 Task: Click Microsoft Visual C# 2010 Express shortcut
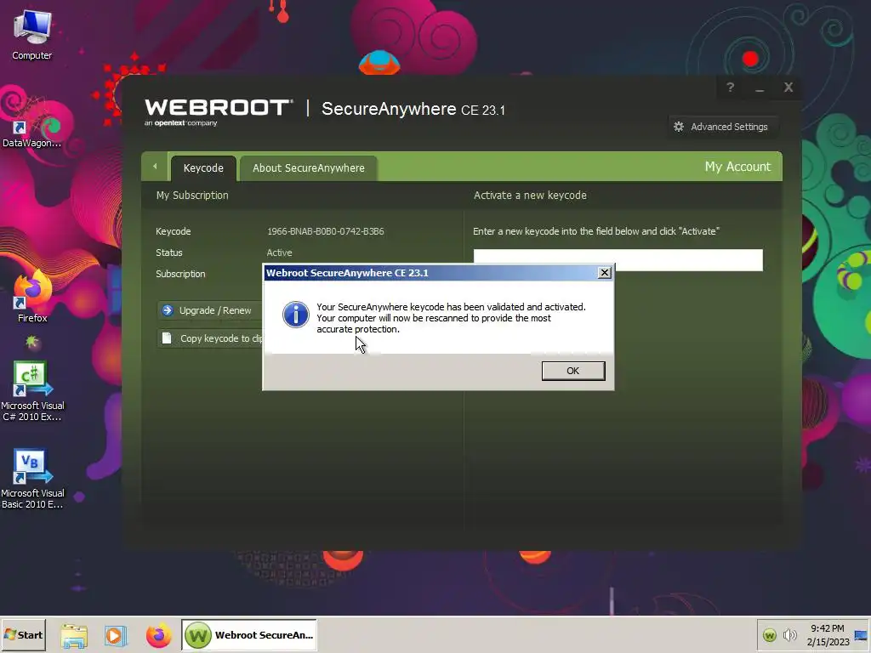32,391
